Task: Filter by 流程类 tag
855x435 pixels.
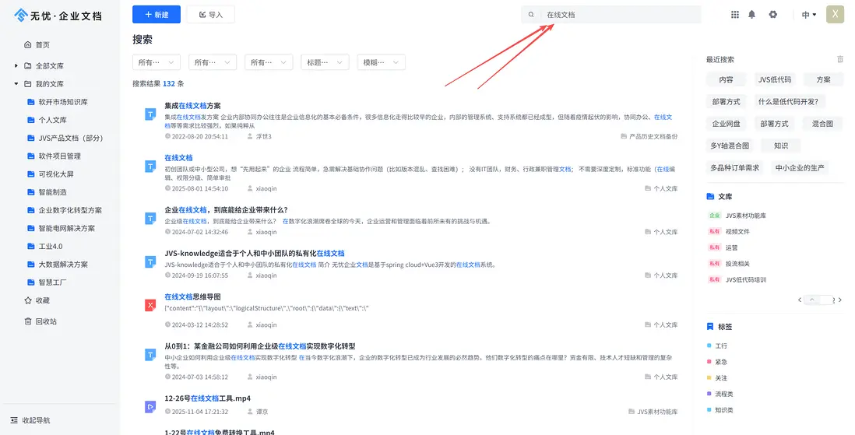Action: [724, 394]
